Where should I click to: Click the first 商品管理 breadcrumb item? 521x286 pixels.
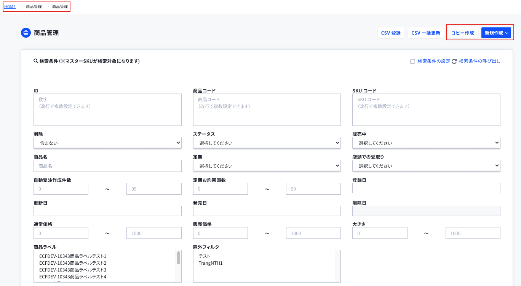click(34, 6)
